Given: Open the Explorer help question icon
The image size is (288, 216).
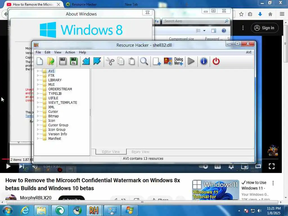Looking at the screenshot, I should [224, 31].
